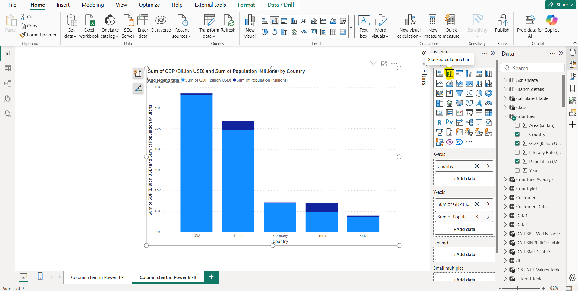Uncheck the Country field

(x=518, y=134)
